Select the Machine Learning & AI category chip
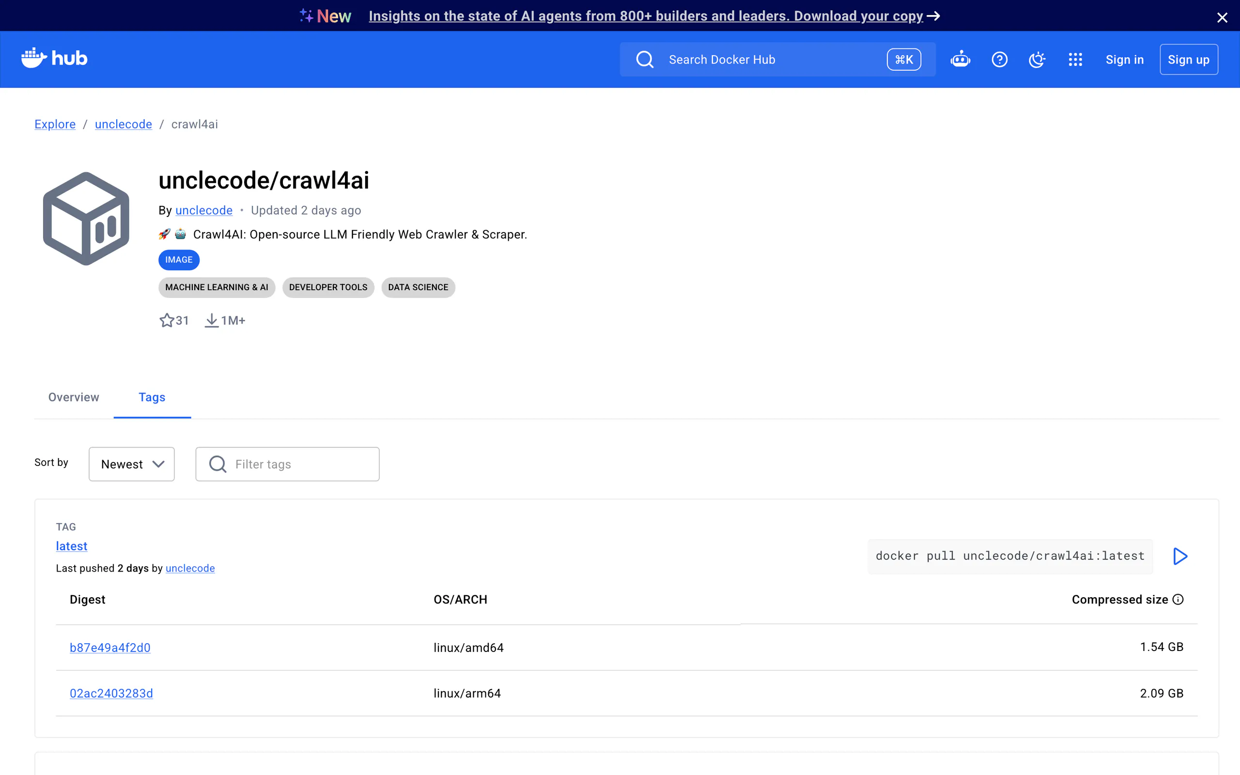 217,287
